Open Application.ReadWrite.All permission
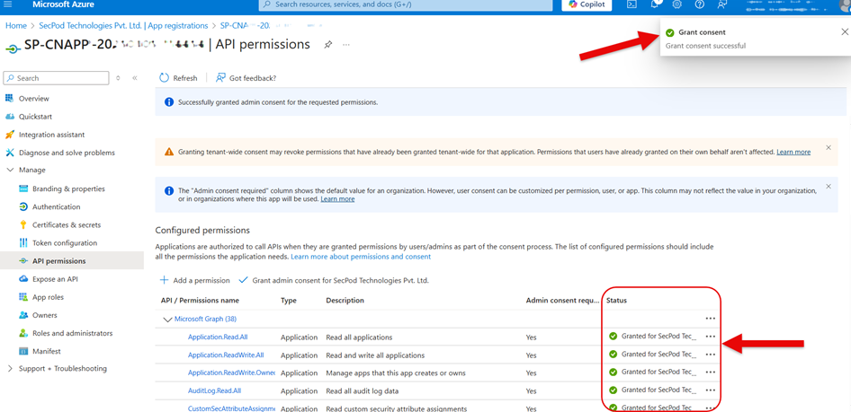This screenshot has width=851, height=412. 226,355
